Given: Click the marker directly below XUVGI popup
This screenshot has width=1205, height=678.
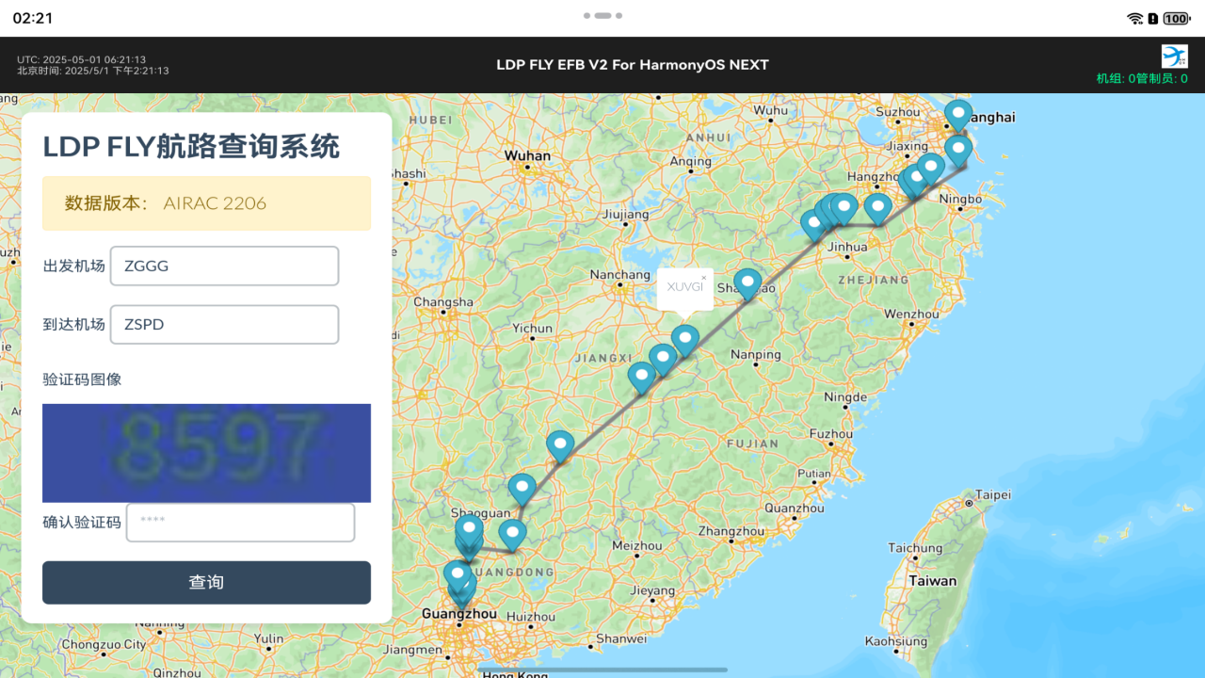Looking at the screenshot, I should click(x=685, y=338).
